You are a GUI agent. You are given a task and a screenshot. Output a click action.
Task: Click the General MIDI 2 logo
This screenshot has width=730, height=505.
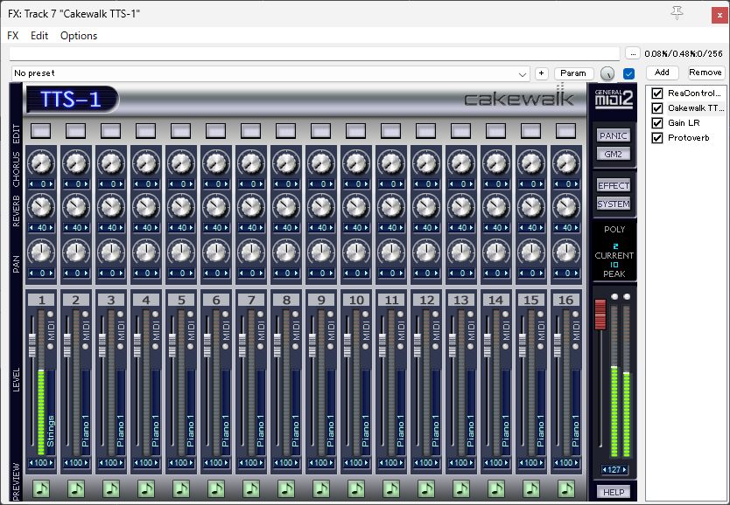pyautogui.click(x=614, y=98)
